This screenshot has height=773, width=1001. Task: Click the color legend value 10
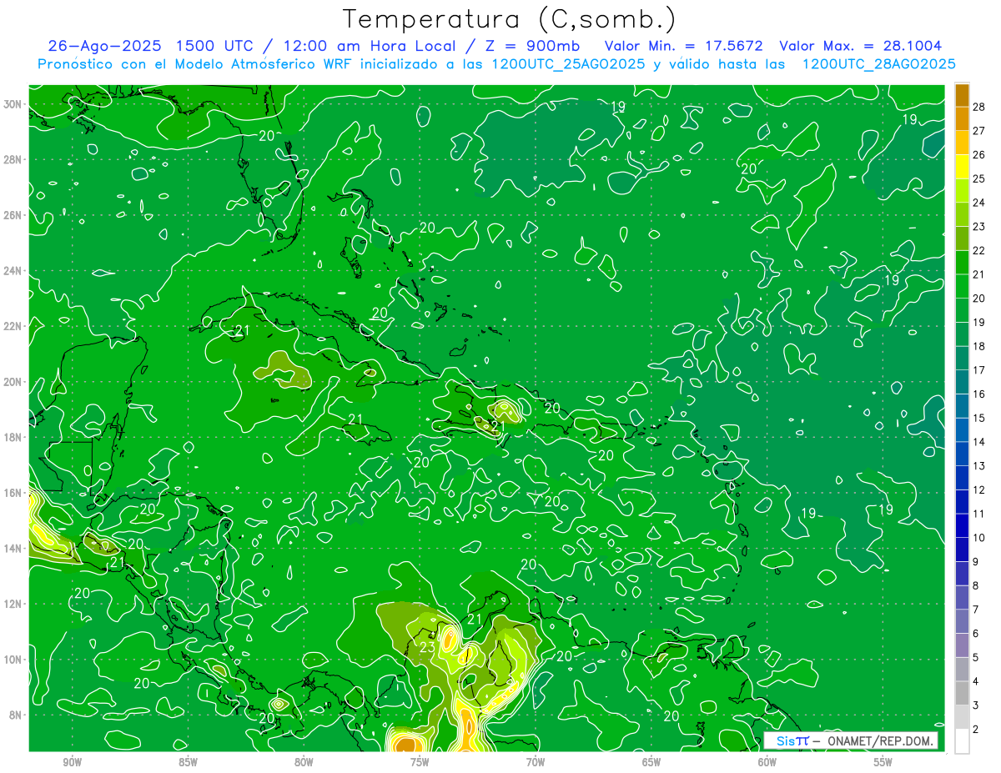point(979,538)
